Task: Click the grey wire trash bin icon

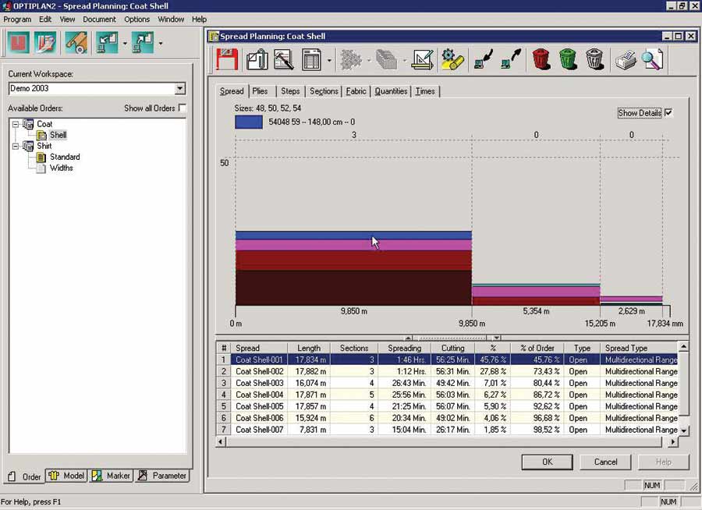Action: point(594,59)
